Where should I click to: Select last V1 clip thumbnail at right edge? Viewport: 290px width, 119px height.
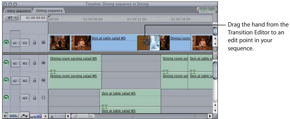tap(202, 43)
